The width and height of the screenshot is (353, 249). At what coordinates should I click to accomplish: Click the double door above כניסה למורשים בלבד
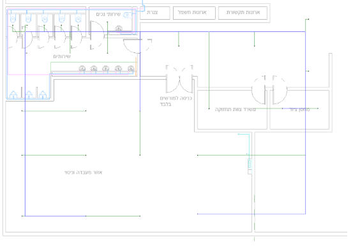(x=179, y=79)
